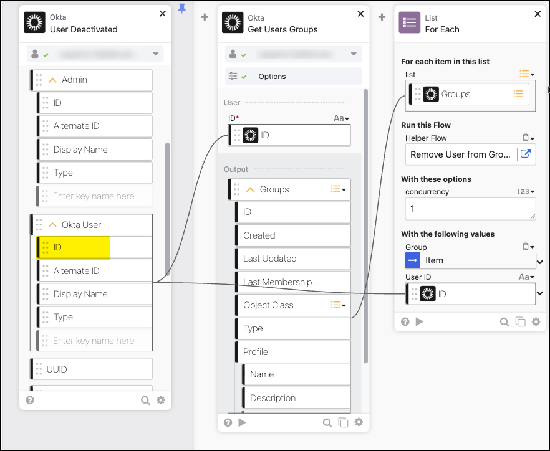The width and height of the screenshot is (550, 451).
Task: Open the list type dropdown above the For Each list field
Action: (527, 74)
